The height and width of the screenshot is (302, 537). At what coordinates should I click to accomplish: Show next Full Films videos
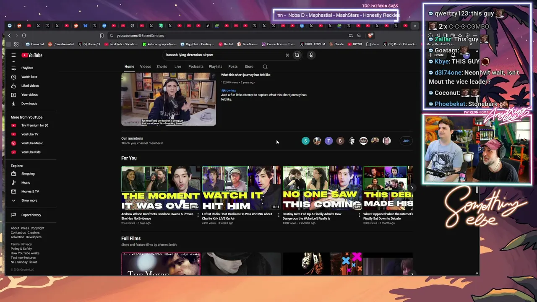tap(412, 274)
